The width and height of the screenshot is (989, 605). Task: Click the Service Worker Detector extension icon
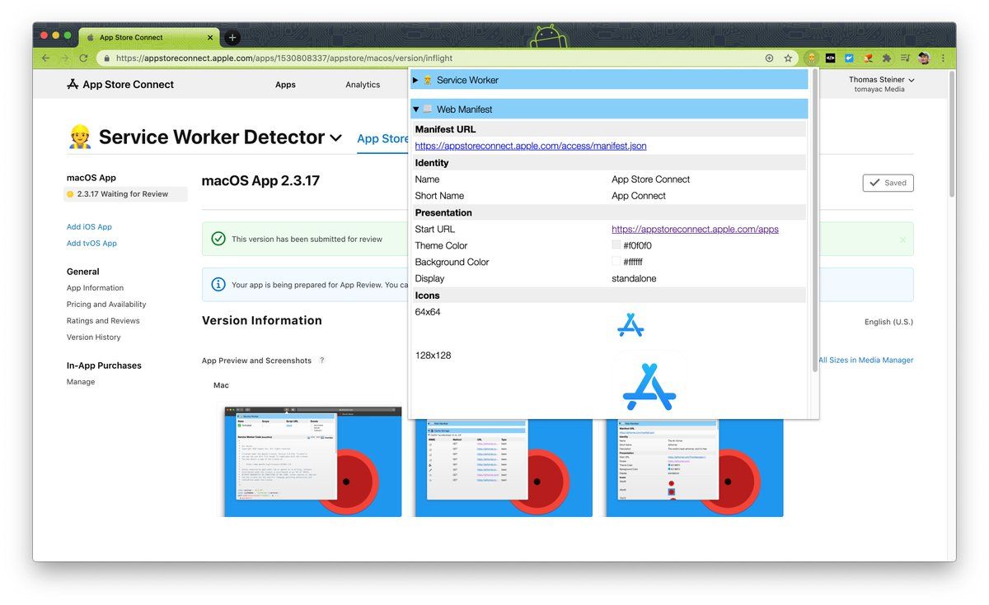812,58
